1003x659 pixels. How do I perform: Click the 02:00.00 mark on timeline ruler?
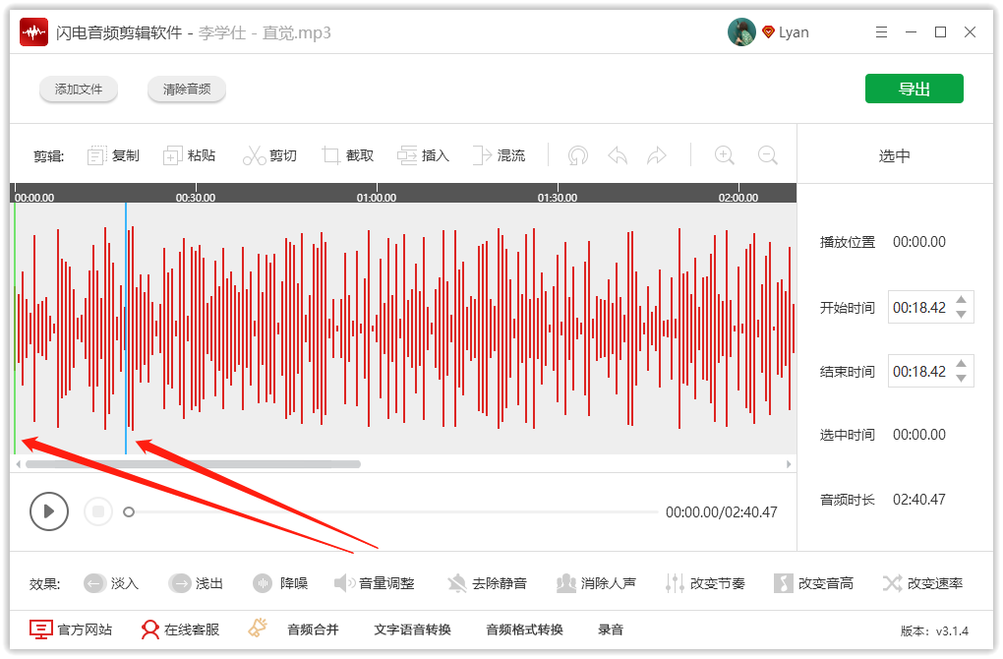pyautogui.click(x=738, y=198)
